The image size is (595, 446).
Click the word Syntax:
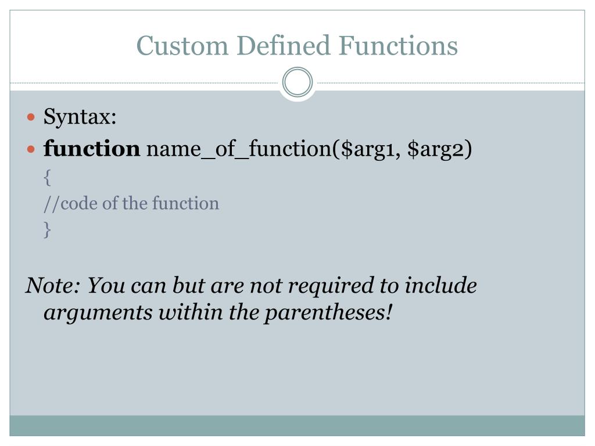click(80, 117)
